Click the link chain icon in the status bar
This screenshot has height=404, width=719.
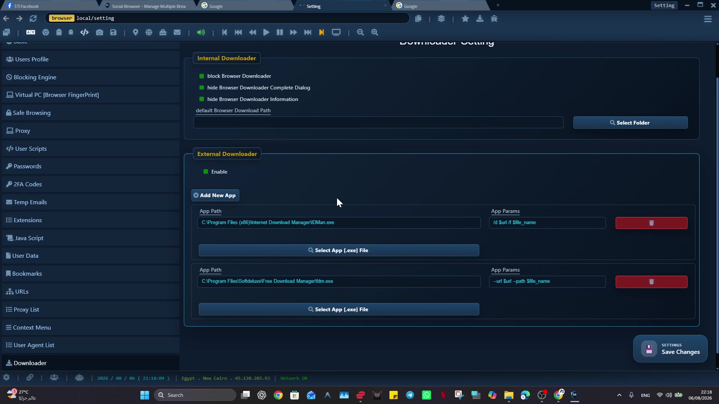[30, 378]
